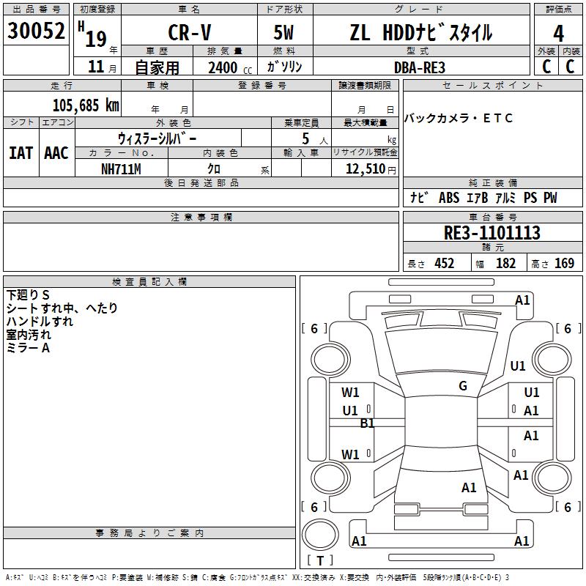Click the sales point バックカメラ・ETC text
This screenshot has width=586, height=586.
point(459,118)
